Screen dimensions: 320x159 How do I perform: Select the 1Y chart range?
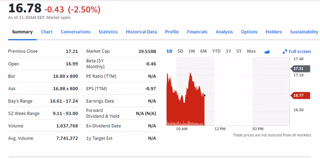(228, 51)
